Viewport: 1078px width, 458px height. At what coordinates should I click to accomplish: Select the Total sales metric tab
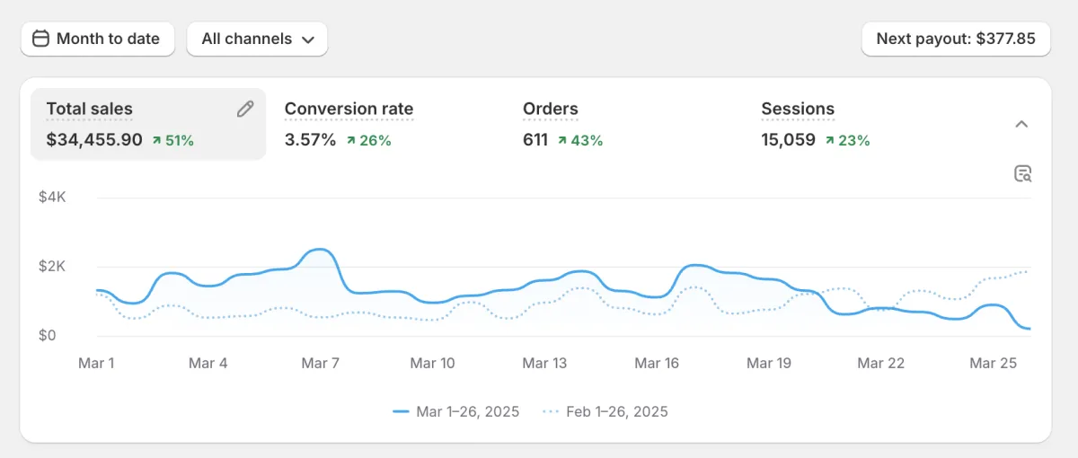148,124
